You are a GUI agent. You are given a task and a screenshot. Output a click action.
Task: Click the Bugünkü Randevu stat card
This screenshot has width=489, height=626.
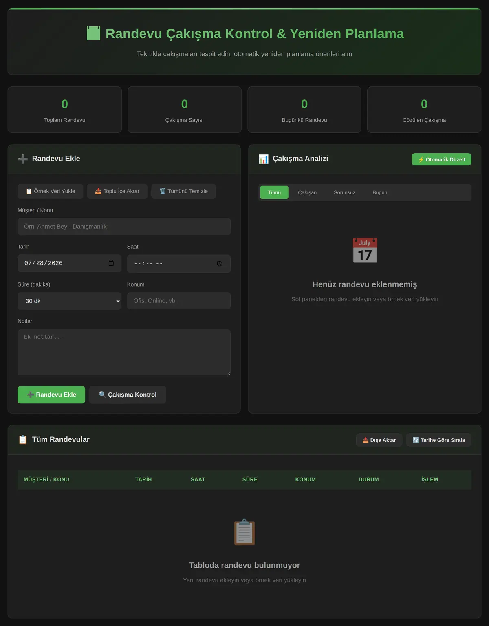pos(304,110)
